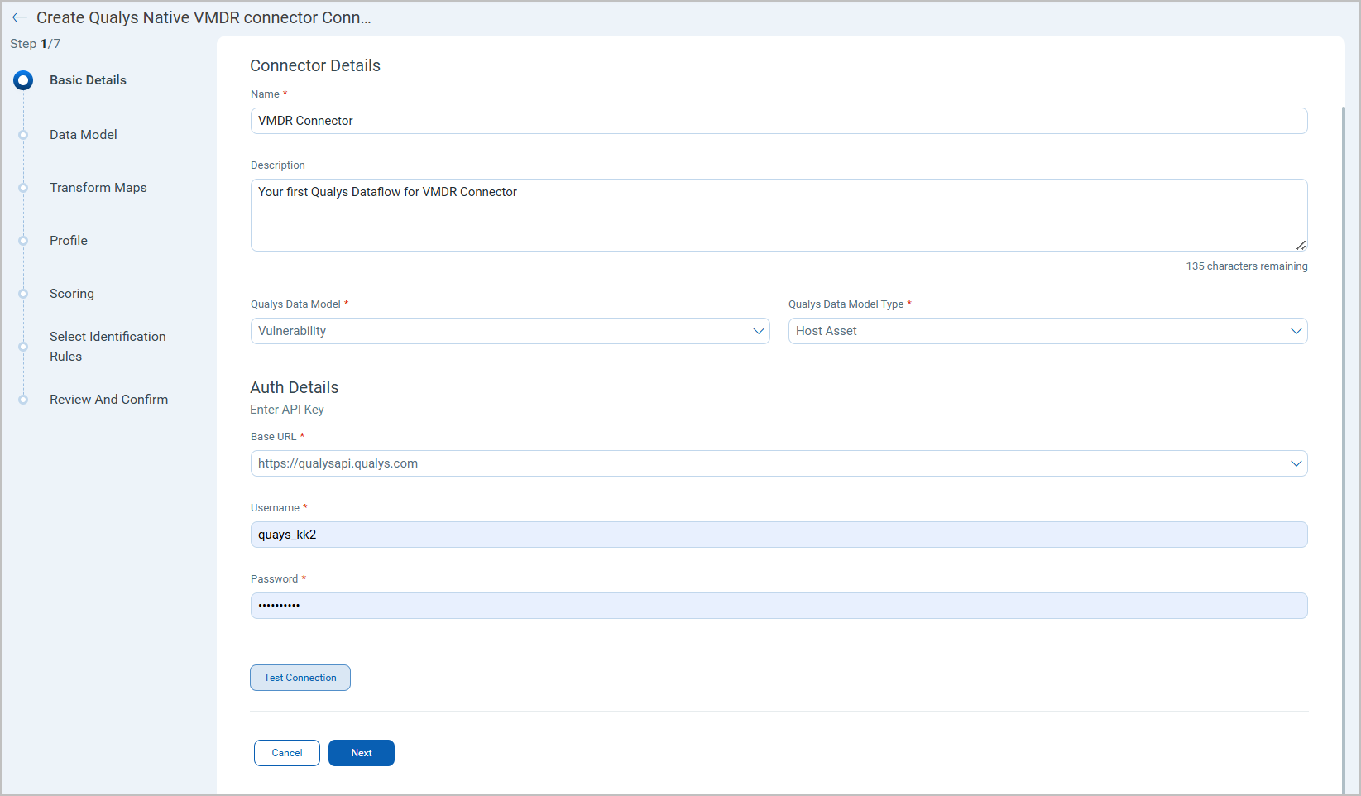Viewport: 1361px width, 796px height.
Task: Select the Data Model step bullet
Action: (x=23, y=135)
